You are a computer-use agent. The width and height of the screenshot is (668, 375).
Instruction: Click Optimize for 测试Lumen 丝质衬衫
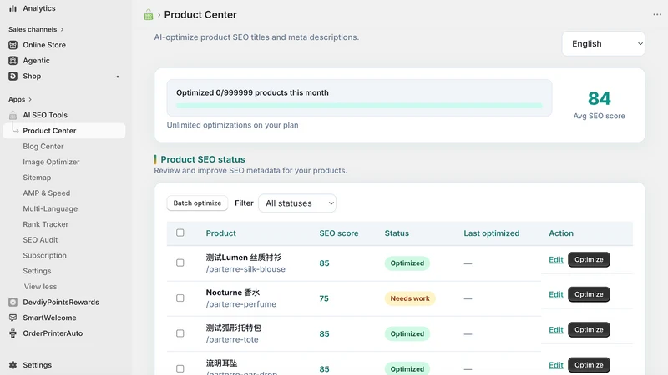589,259
